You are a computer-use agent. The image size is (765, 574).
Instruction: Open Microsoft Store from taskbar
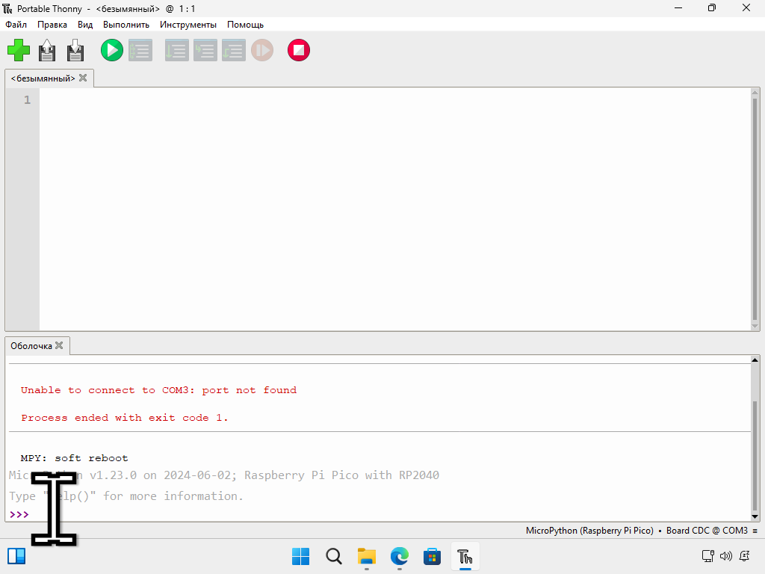pyautogui.click(x=432, y=556)
